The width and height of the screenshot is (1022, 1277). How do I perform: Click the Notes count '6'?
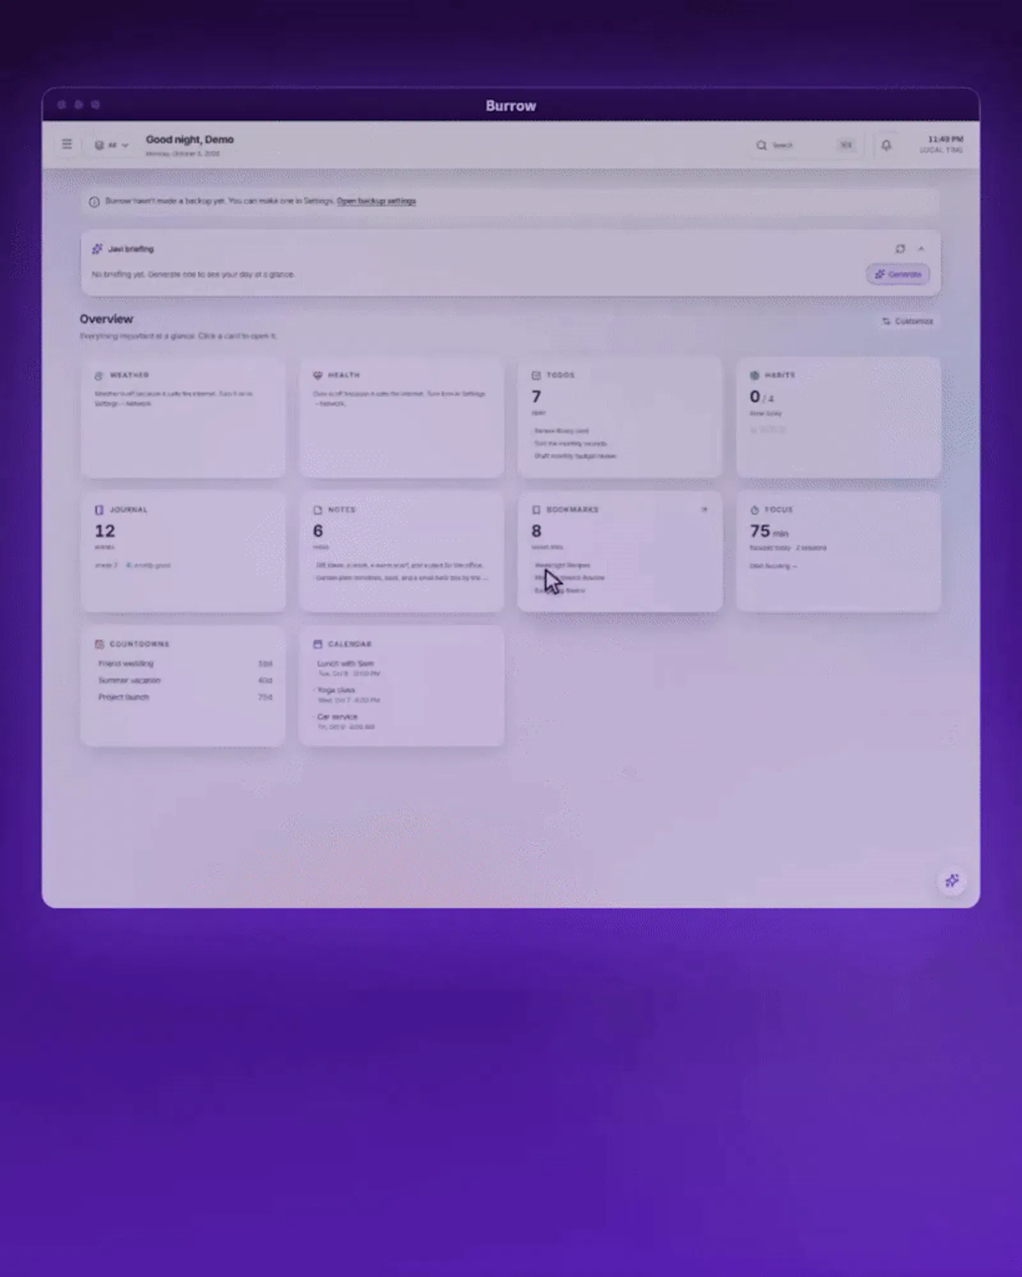coord(317,530)
